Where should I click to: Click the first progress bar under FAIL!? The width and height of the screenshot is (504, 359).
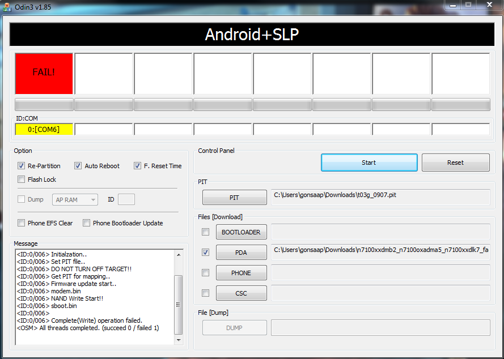[x=44, y=105]
